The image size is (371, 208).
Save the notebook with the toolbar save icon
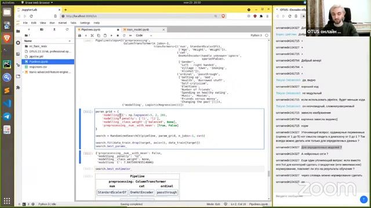pyautogui.click(x=79, y=36)
